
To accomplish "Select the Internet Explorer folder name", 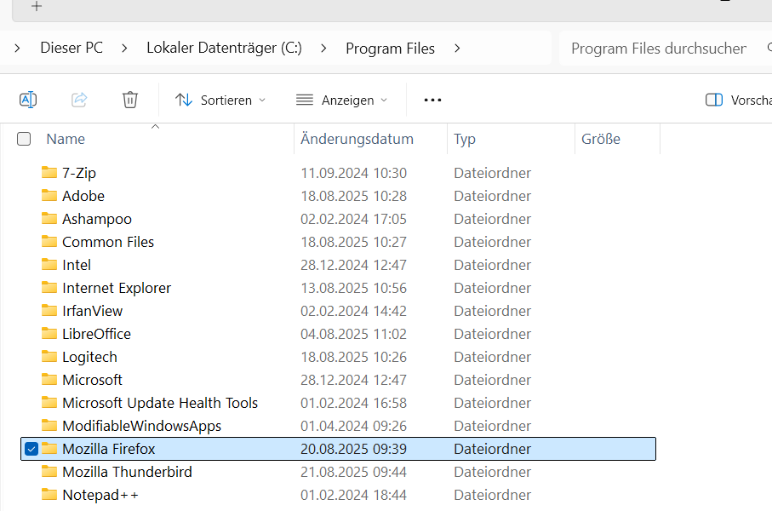I will (x=117, y=288).
